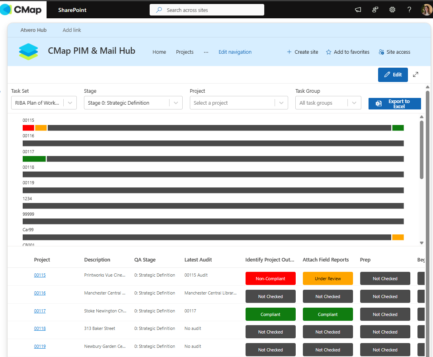Click the Excel icon on the export button
433x357 pixels.
pos(378,103)
